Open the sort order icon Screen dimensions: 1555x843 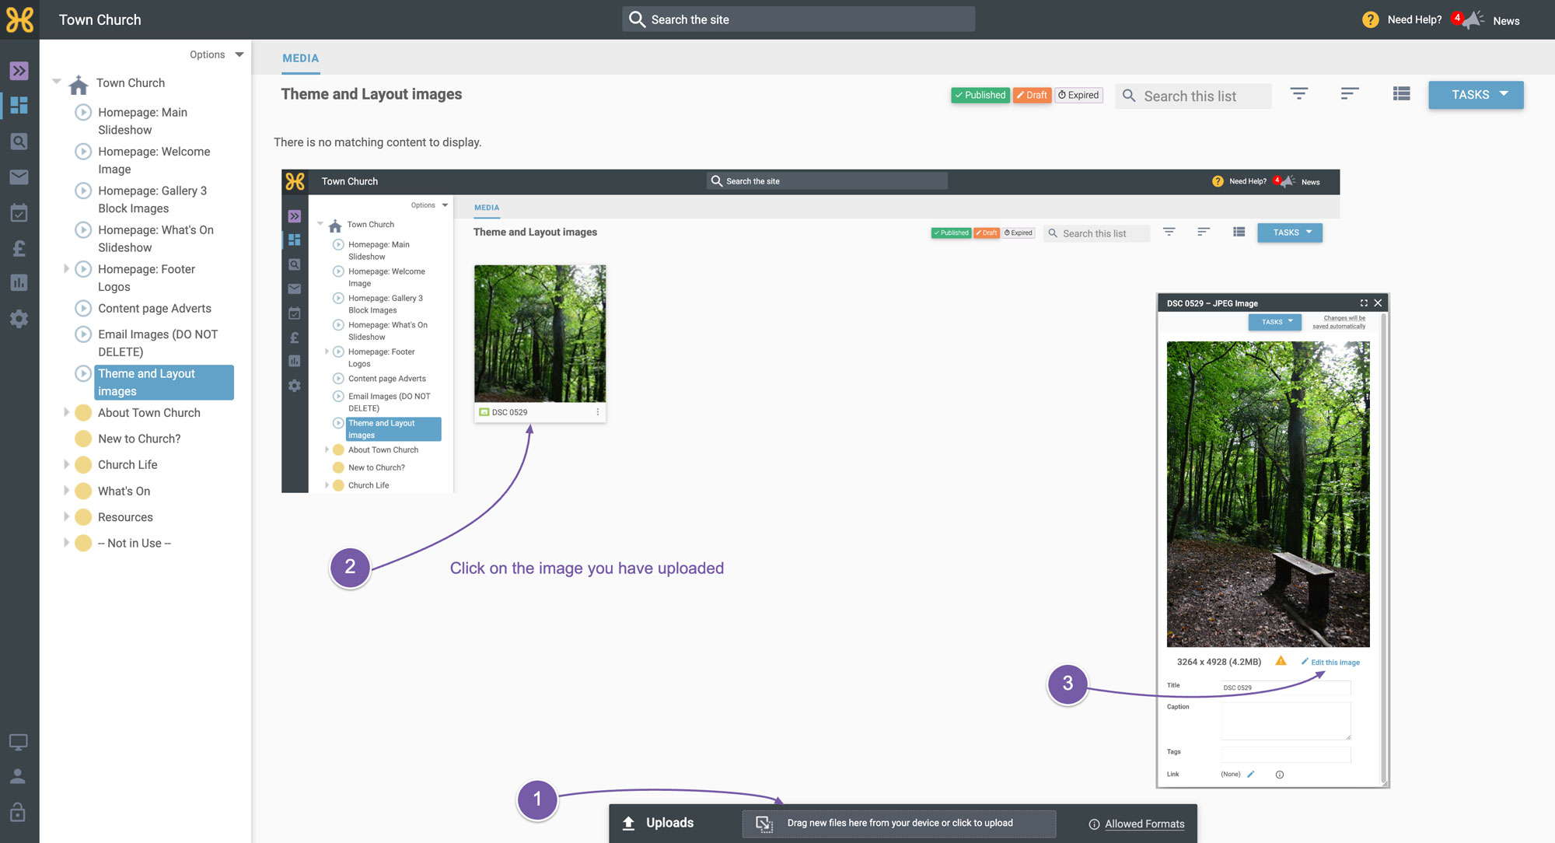pyautogui.click(x=1350, y=94)
